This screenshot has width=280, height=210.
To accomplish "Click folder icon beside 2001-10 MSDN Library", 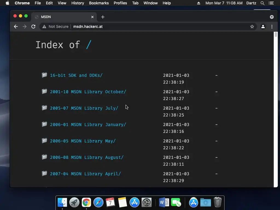I will click(45, 91).
